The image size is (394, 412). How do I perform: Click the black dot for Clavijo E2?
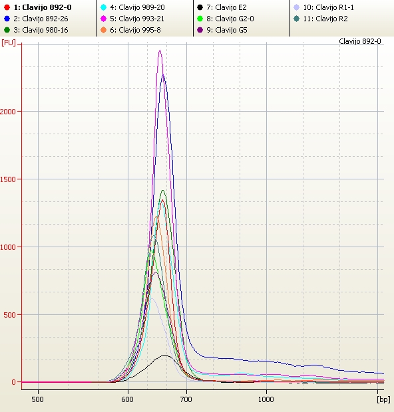pos(200,7)
